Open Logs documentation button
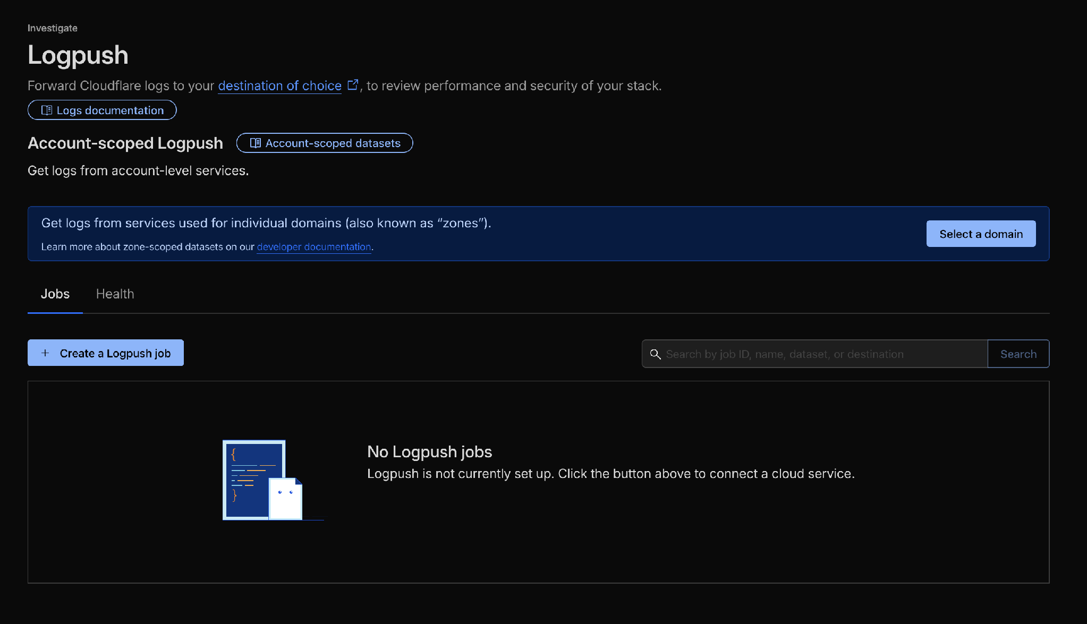The height and width of the screenshot is (624, 1087). coord(102,110)
